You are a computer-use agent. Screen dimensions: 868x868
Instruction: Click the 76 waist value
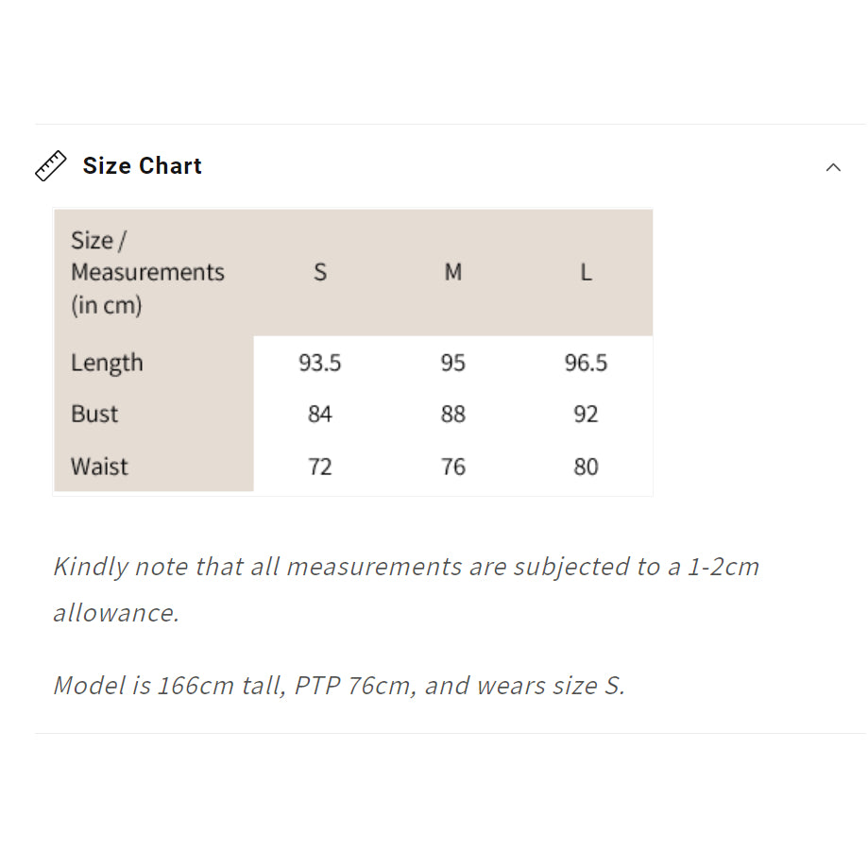tap(452, 467)
